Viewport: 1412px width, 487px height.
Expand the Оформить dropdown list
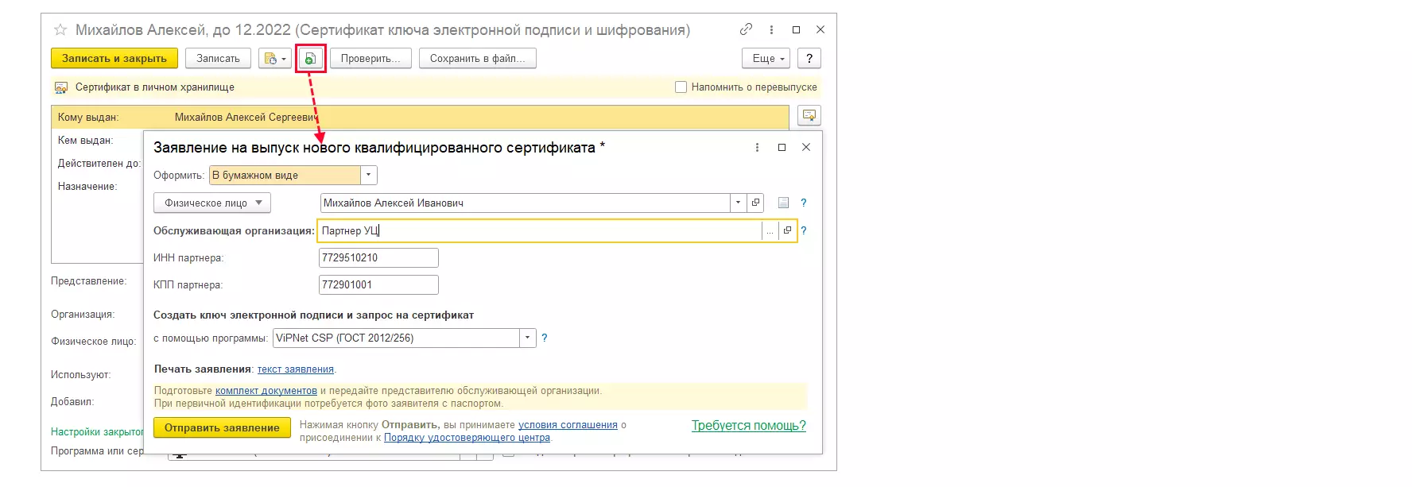368,175
